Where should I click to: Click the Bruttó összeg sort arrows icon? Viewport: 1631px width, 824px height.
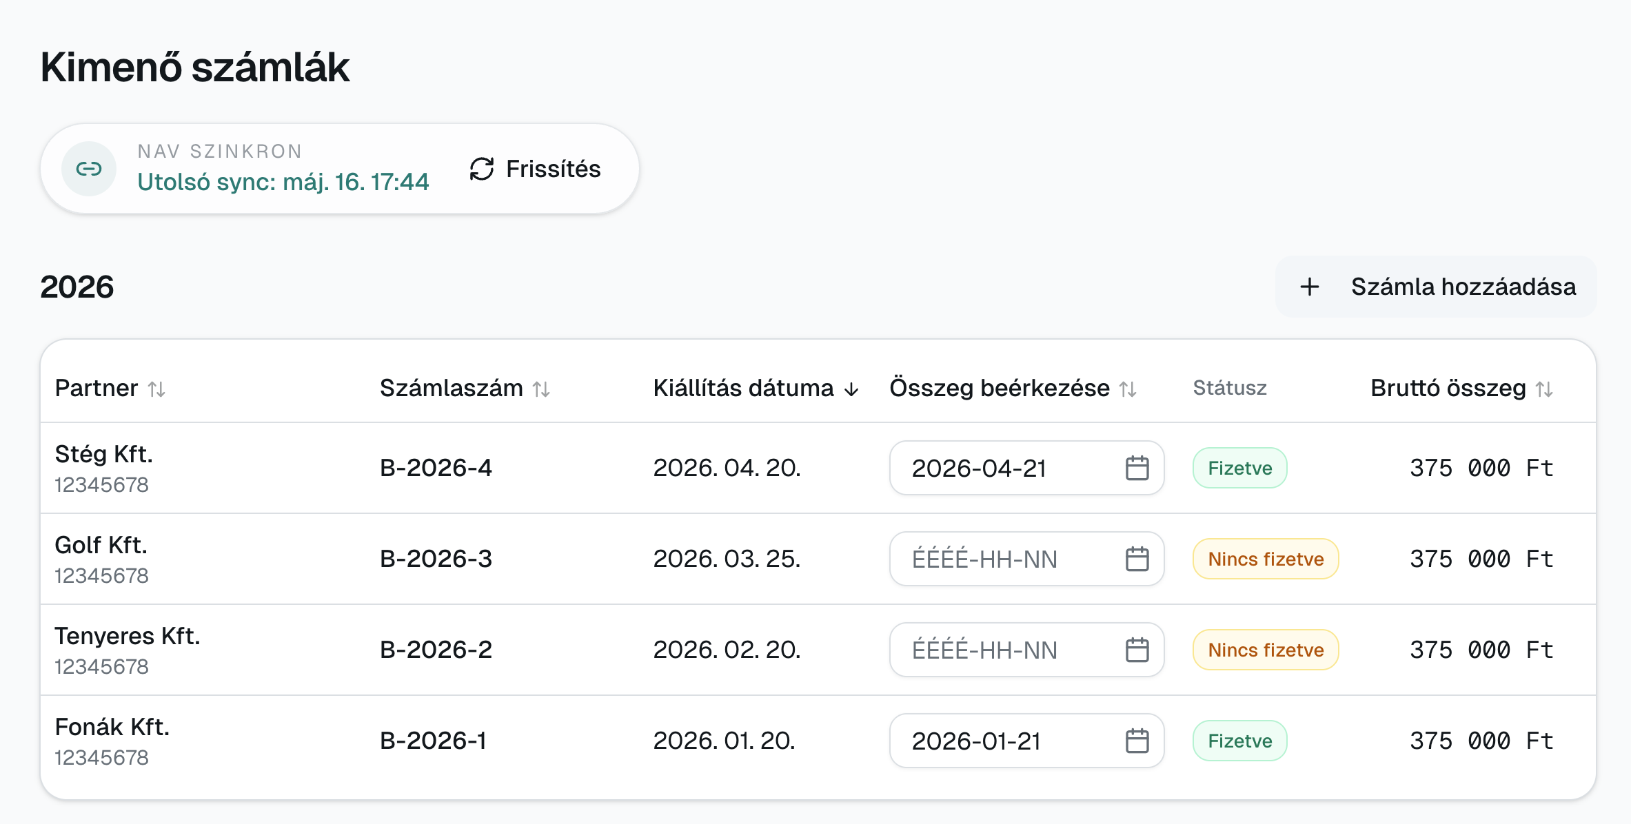point(1544,389)
